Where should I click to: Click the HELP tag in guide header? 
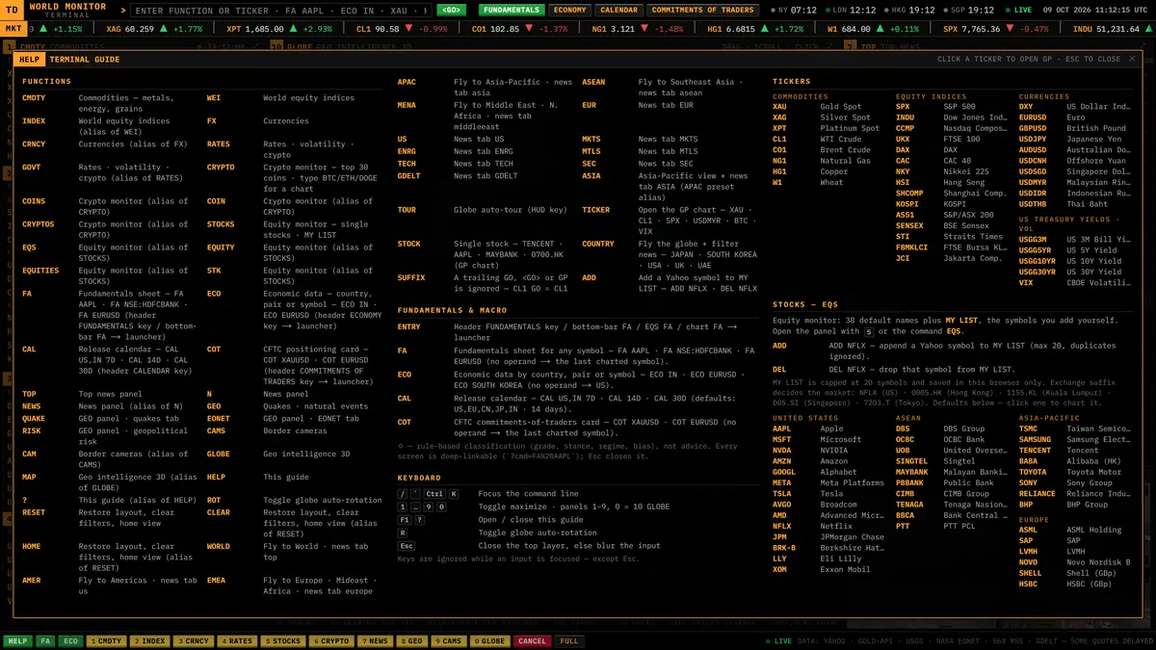click(28, 60)
